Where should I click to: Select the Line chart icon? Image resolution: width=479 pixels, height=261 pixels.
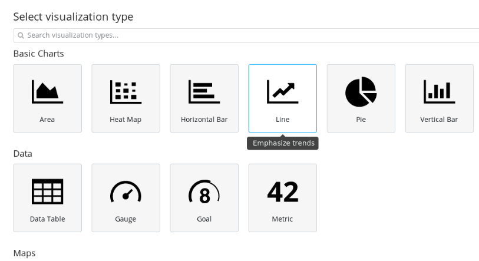(x=282, y=91)
